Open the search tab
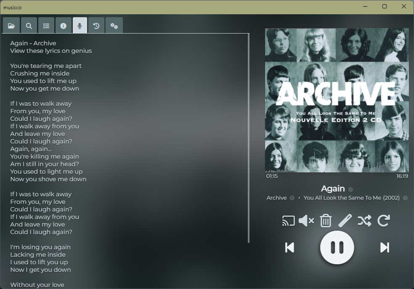 click(29, 26)
